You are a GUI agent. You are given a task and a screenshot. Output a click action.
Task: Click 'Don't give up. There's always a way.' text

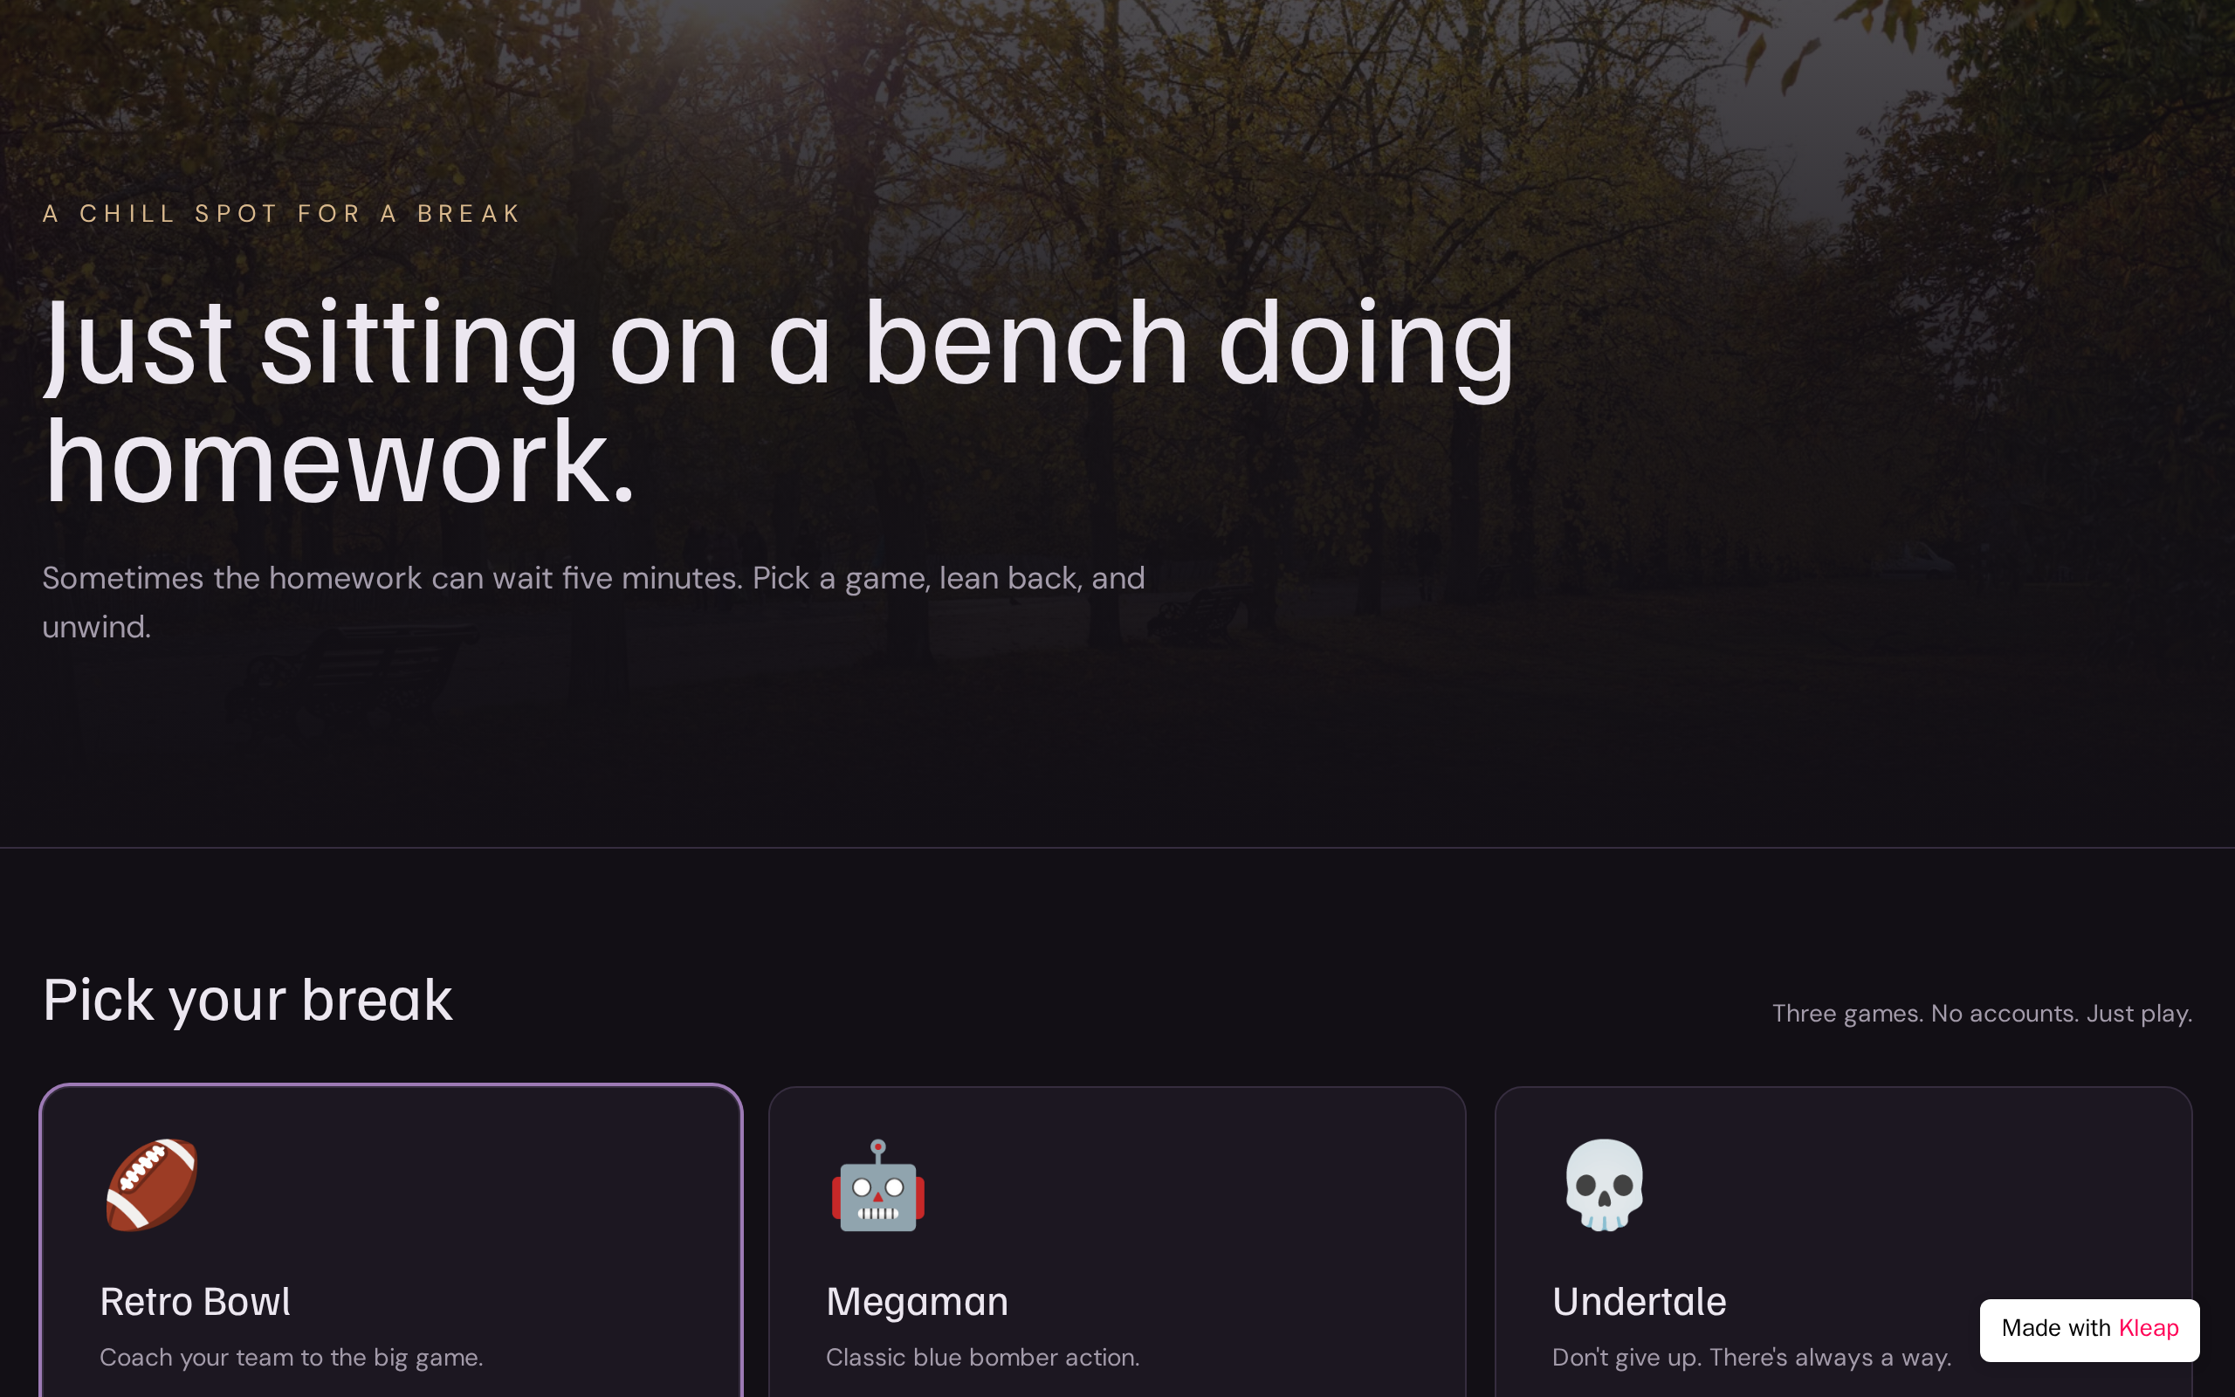[x=1752, y=1357]
